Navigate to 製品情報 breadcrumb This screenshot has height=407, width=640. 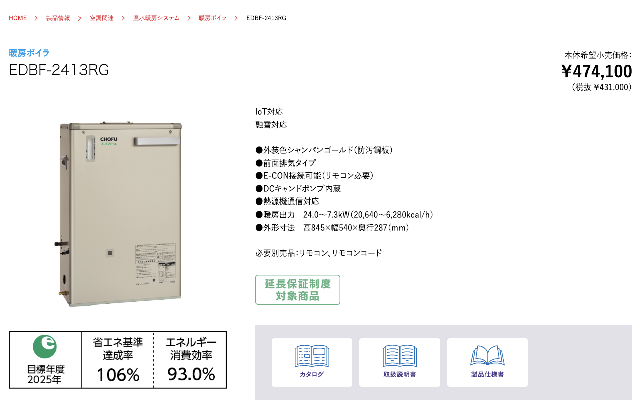(58, 18)
